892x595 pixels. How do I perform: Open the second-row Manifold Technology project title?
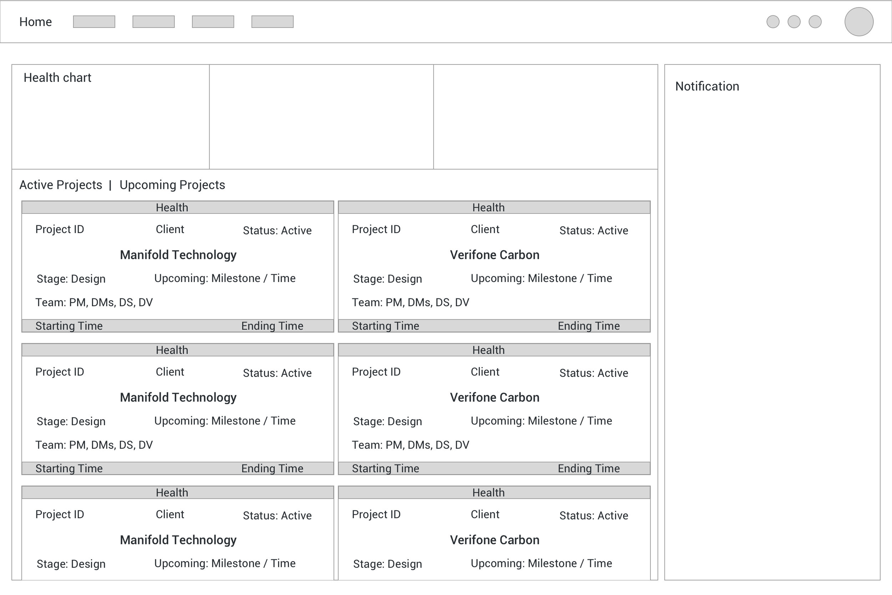click(178, 397)
